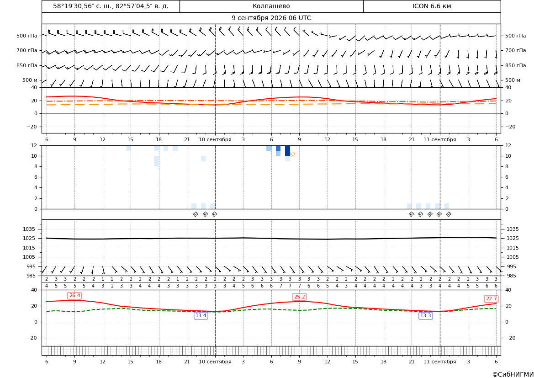Click the 22.7 final temperature label
Image resolution: width=534 pixels, height=378 pixels.
coord(491,298)
